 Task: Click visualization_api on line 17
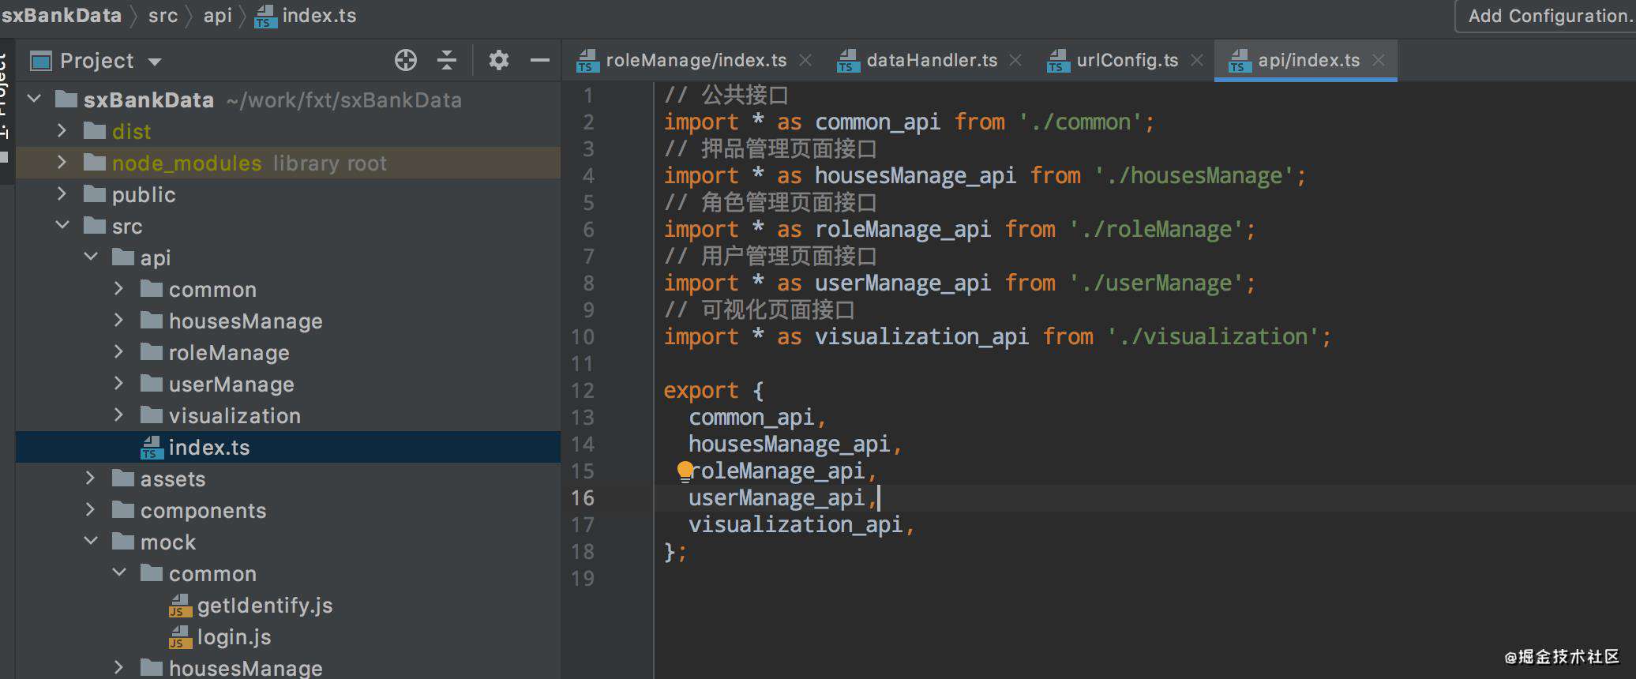tap(796, 525)
